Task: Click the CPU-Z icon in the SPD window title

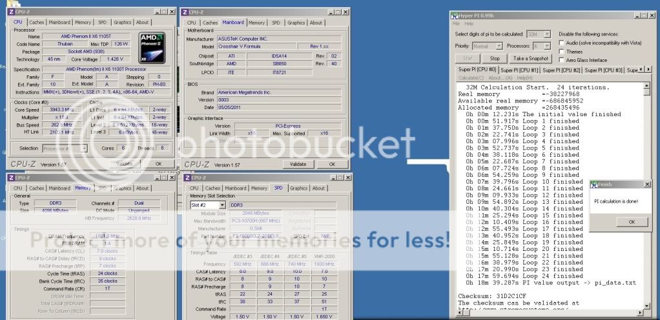Action: point(187,178)
